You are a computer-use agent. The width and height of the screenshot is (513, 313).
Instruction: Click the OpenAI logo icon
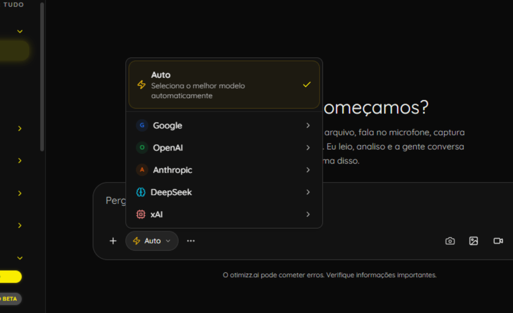(142, 147)
